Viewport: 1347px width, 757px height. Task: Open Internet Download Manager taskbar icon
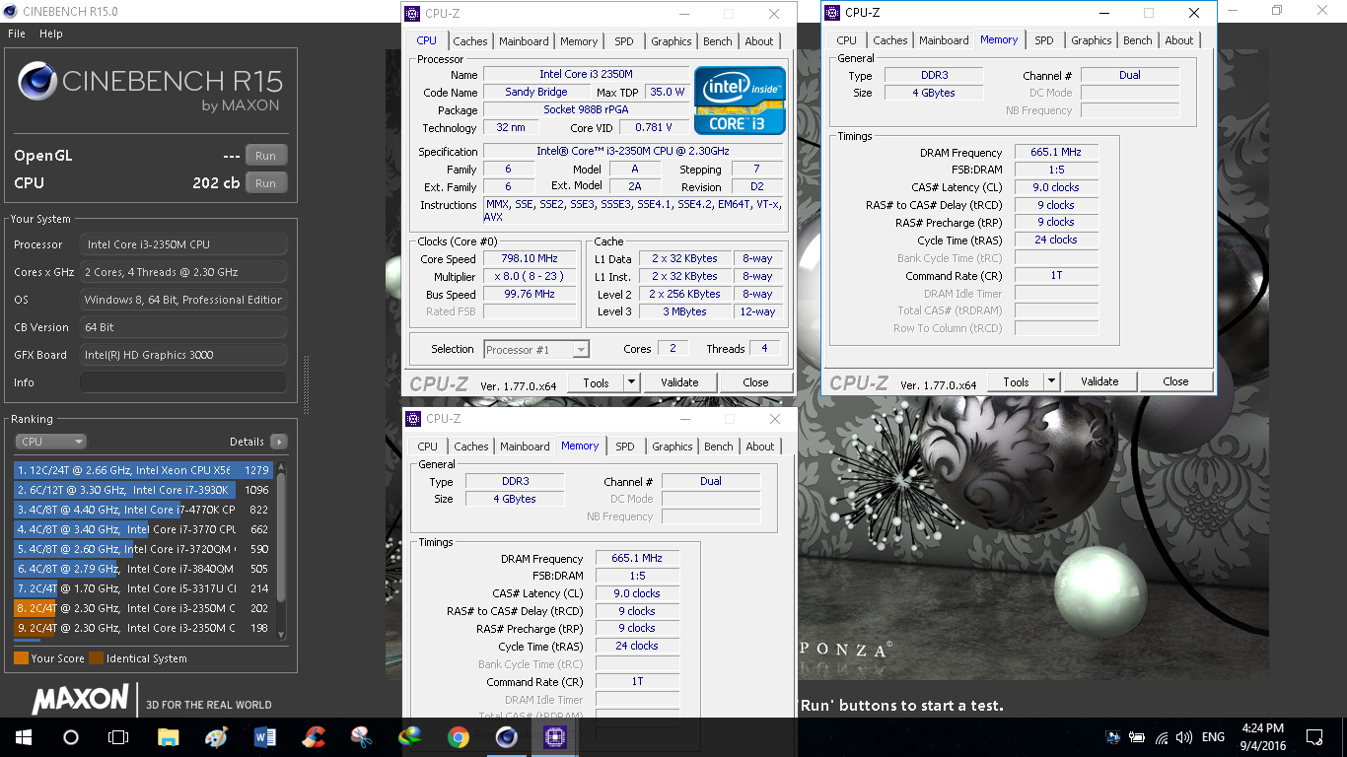click(x=410, y=737)
